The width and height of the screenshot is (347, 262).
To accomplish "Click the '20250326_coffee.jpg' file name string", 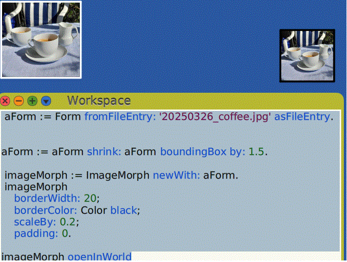I will (215, 117).
